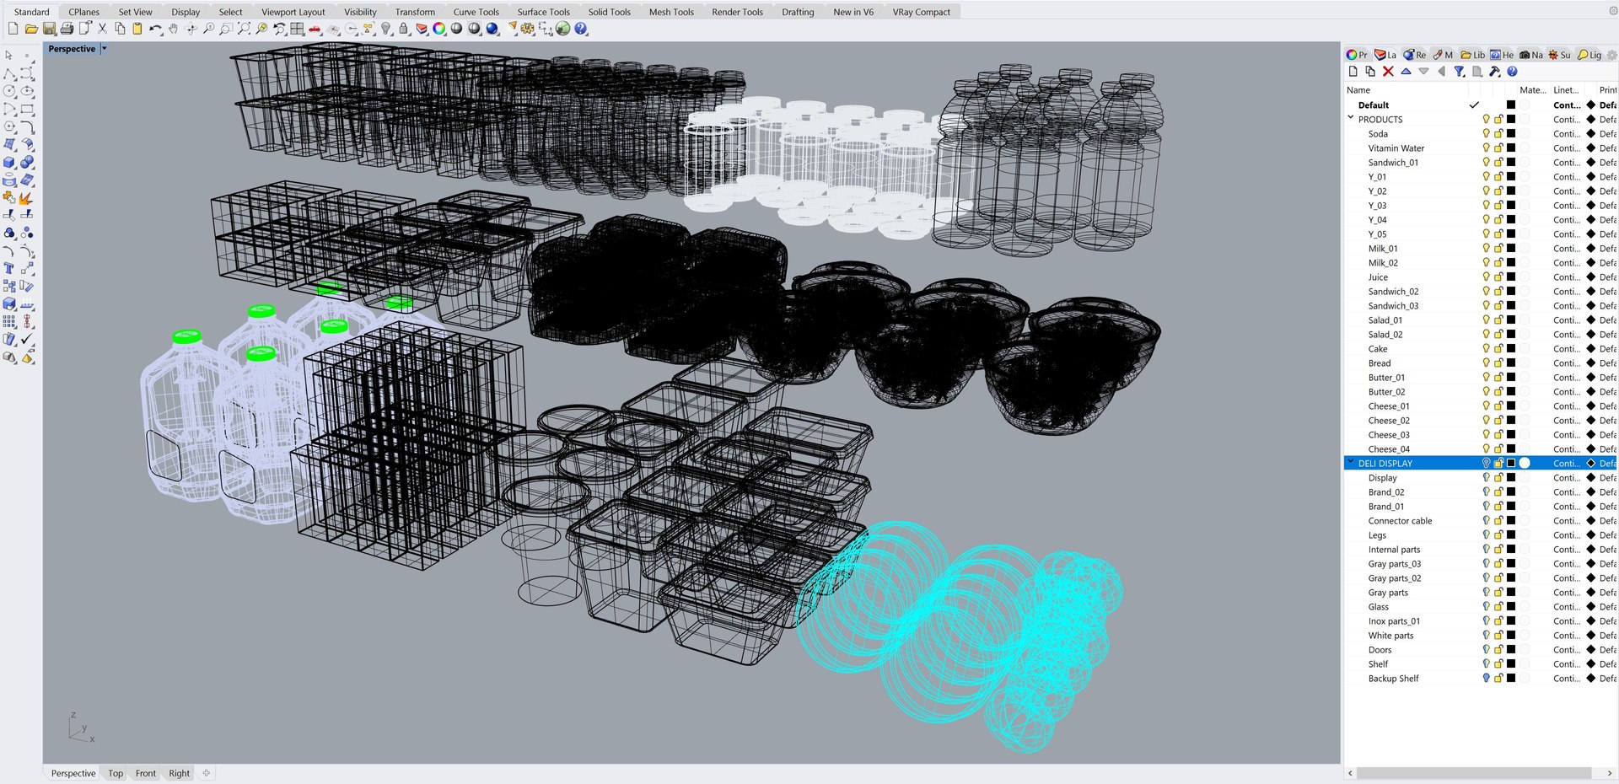1619x784 pixels.
Task: Select the Circle tool in left sidebar
Action: tap(9, 91)
